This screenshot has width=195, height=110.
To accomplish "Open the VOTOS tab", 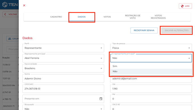I will [x=107, y=17].
